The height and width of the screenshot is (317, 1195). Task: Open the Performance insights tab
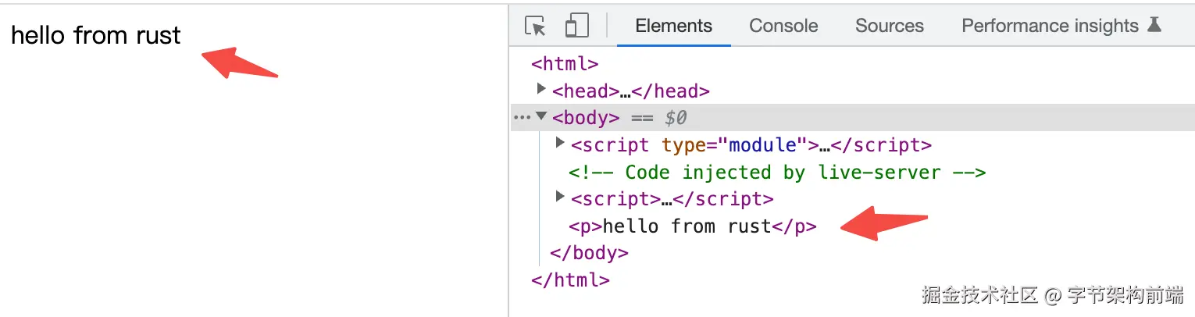1050,26
